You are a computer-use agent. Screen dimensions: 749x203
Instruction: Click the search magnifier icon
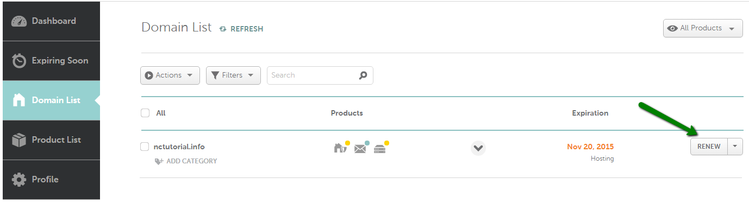point(363,75)
